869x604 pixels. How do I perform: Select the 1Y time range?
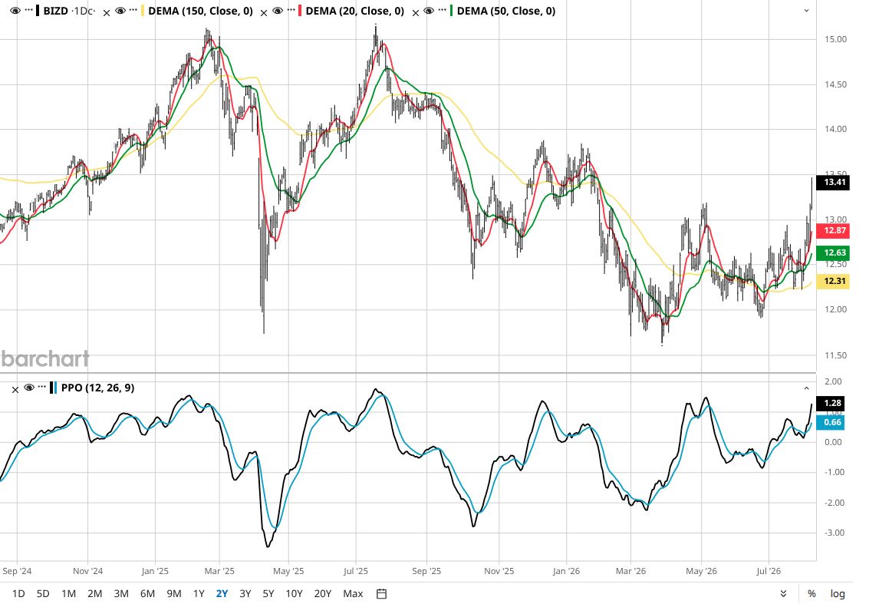click(199, 593)
